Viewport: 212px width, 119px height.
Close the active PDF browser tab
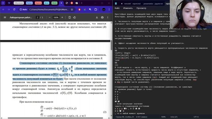[61, 3]
